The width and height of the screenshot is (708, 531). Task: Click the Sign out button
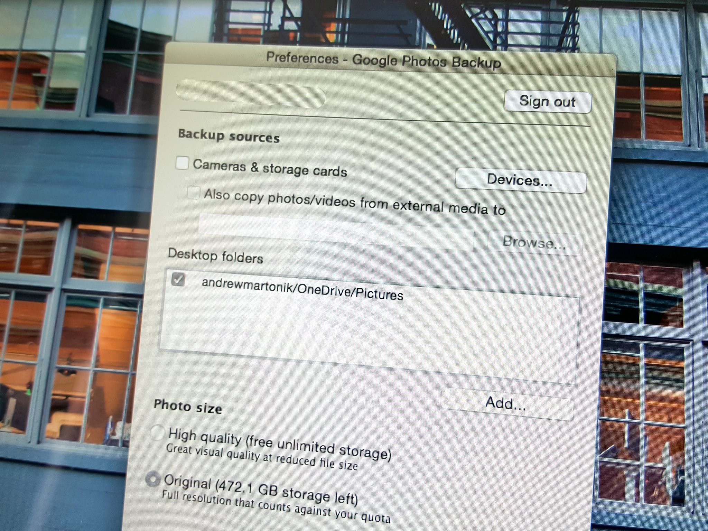pos(547,102)
